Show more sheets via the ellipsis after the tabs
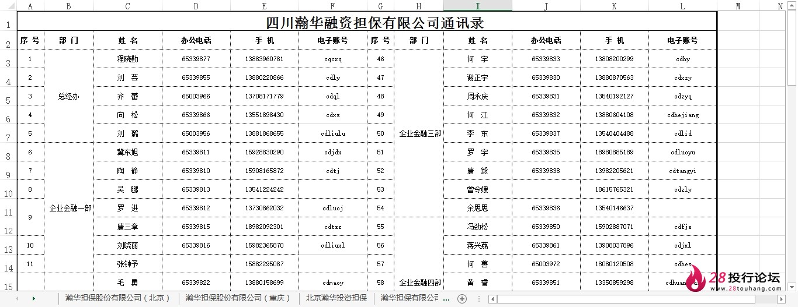This screenshot has width=798, height=307. [447, 298]
